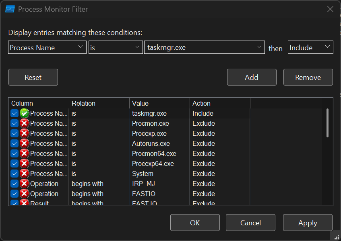Select the Autoruns.exe value cell
The width and height of the screenshot is (341, 241).
(x=159, y=143)
